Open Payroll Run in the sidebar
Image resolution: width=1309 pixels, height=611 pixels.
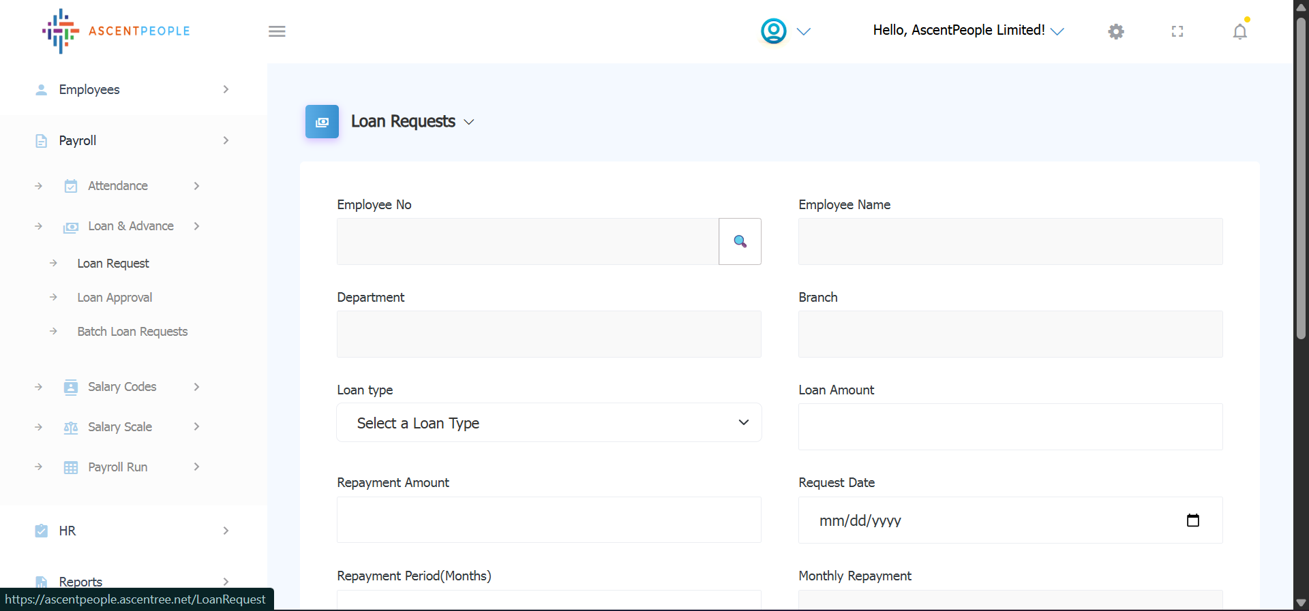tap(117, 467)
